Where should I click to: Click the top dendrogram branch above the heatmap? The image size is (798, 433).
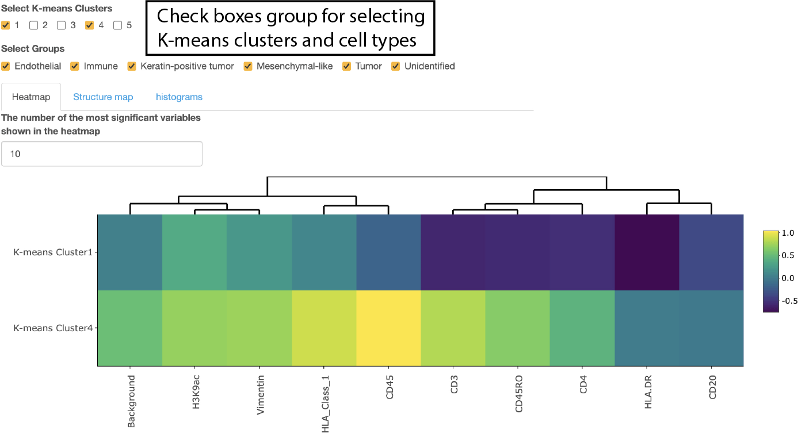pyautogui.click(x=437, y=177)
